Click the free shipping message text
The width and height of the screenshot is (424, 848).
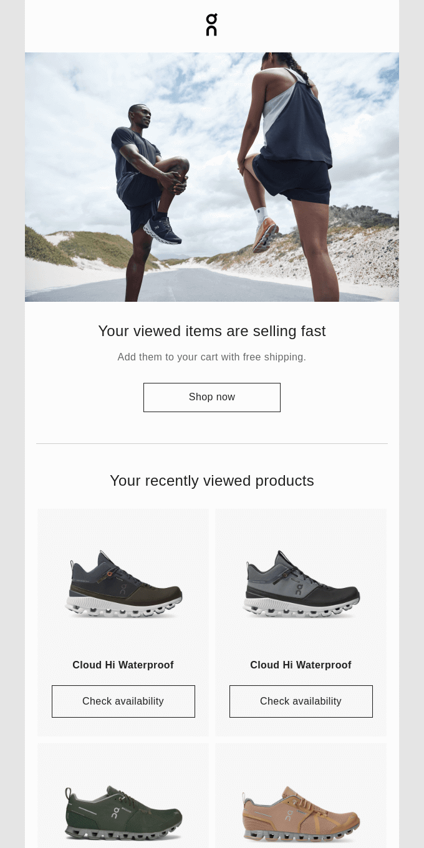pyautogui.click(x=211, y=357)
